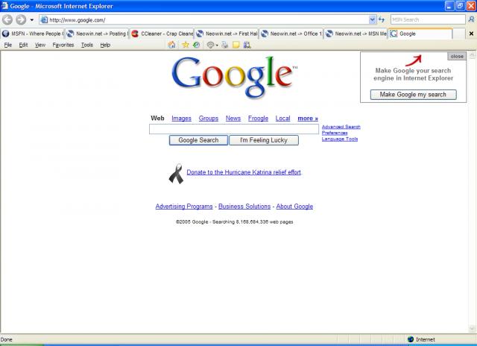Click the rightmost toolbar icon with magnifier

247,45
